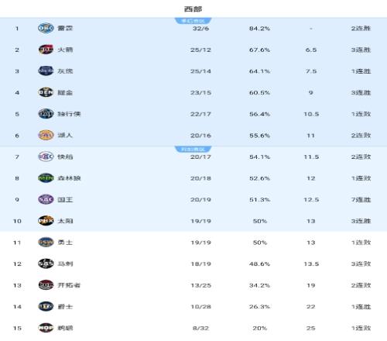Open the Pelicans team logo

[46, 329]
